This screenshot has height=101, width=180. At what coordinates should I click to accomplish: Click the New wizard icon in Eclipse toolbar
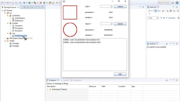pos(3,3)
